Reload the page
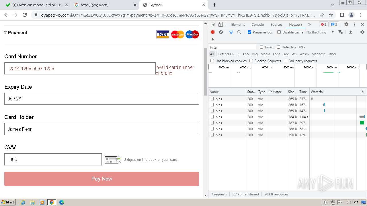 (x=25, y=15)
